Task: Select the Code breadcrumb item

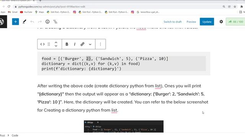Action: click(x=15, y=135)
